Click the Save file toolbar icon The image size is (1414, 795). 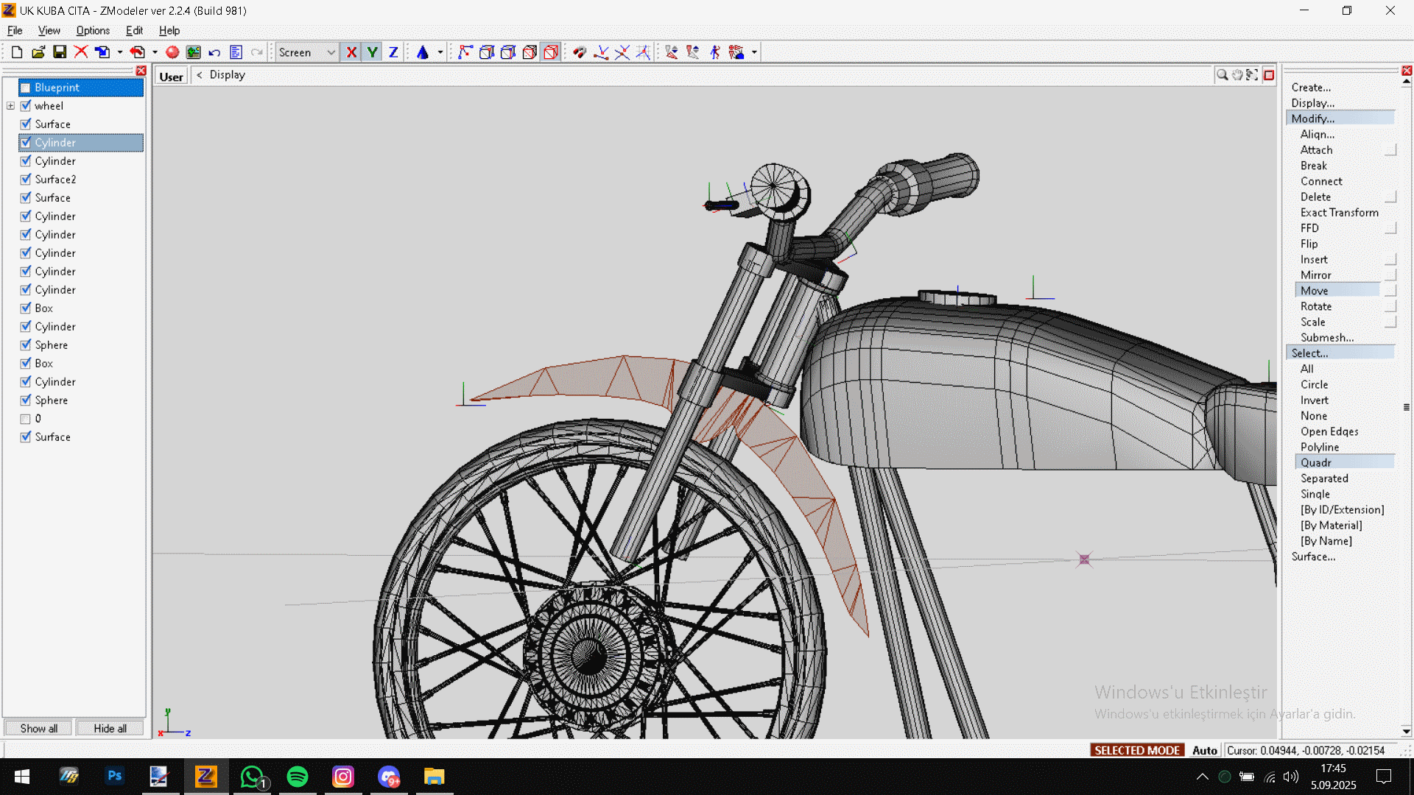click(60, 52)
